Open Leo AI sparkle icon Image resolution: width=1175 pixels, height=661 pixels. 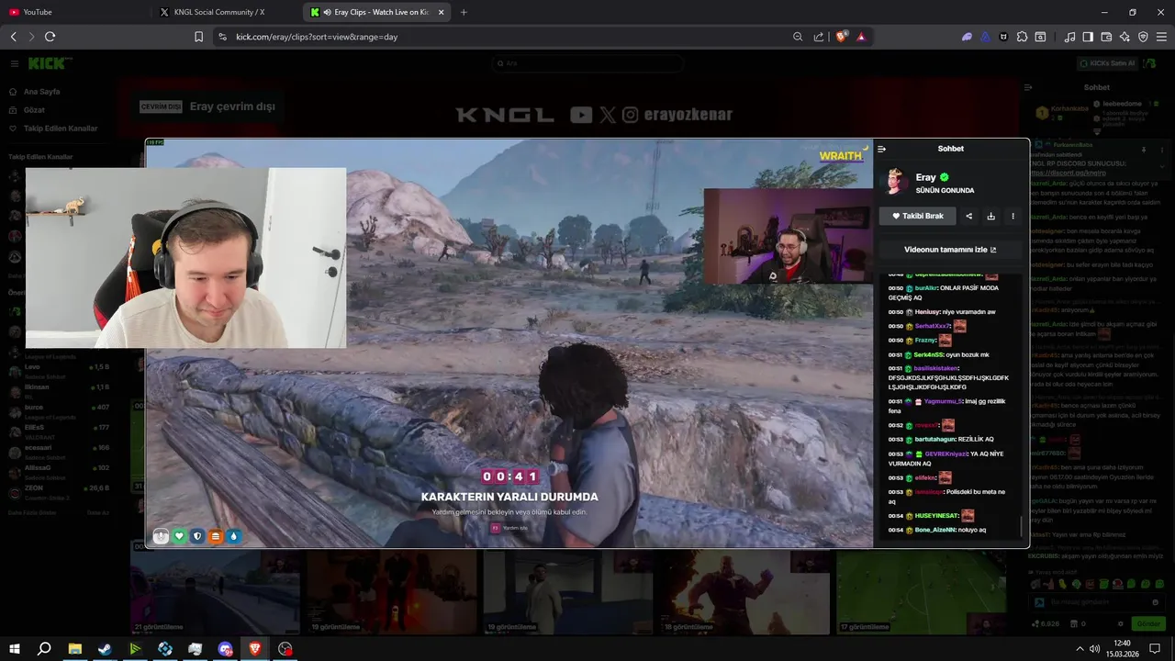pos(1125,37)
